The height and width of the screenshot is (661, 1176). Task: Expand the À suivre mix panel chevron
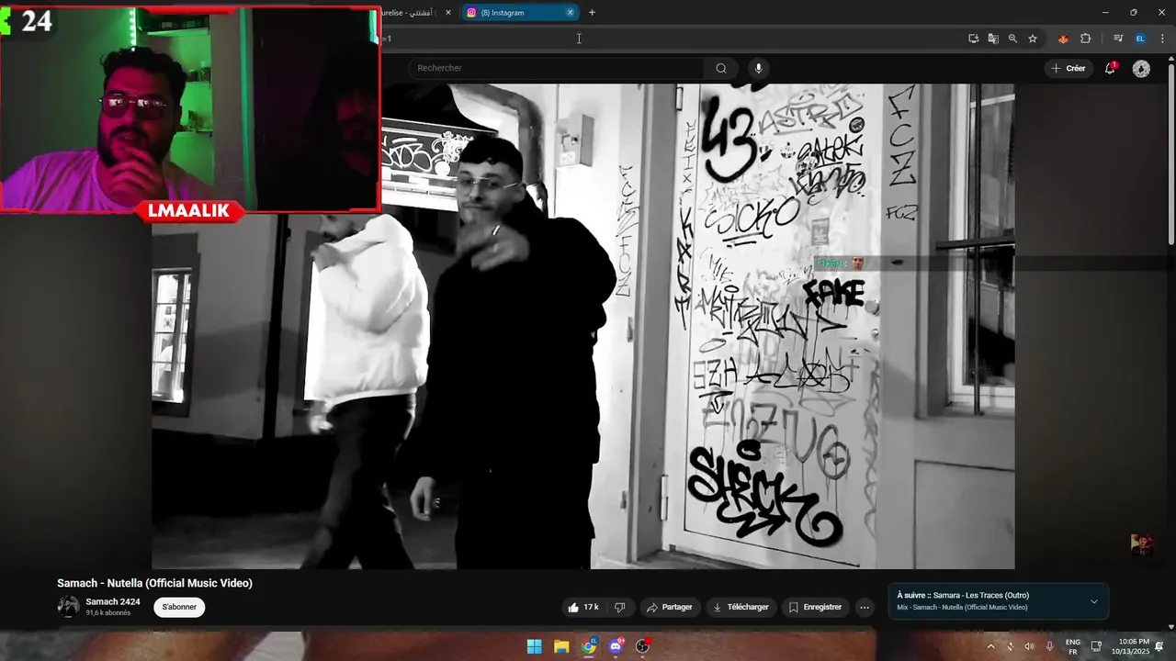tap(1093, 601)
